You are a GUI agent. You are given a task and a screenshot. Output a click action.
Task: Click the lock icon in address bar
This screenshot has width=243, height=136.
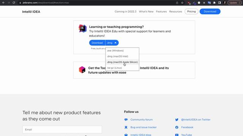[20, 3]
